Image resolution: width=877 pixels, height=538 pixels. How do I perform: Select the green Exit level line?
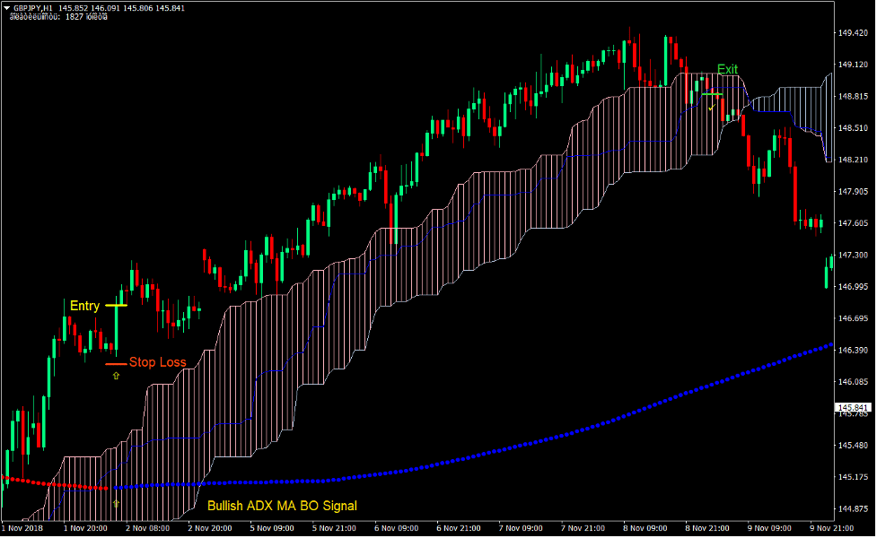point(712,93)
